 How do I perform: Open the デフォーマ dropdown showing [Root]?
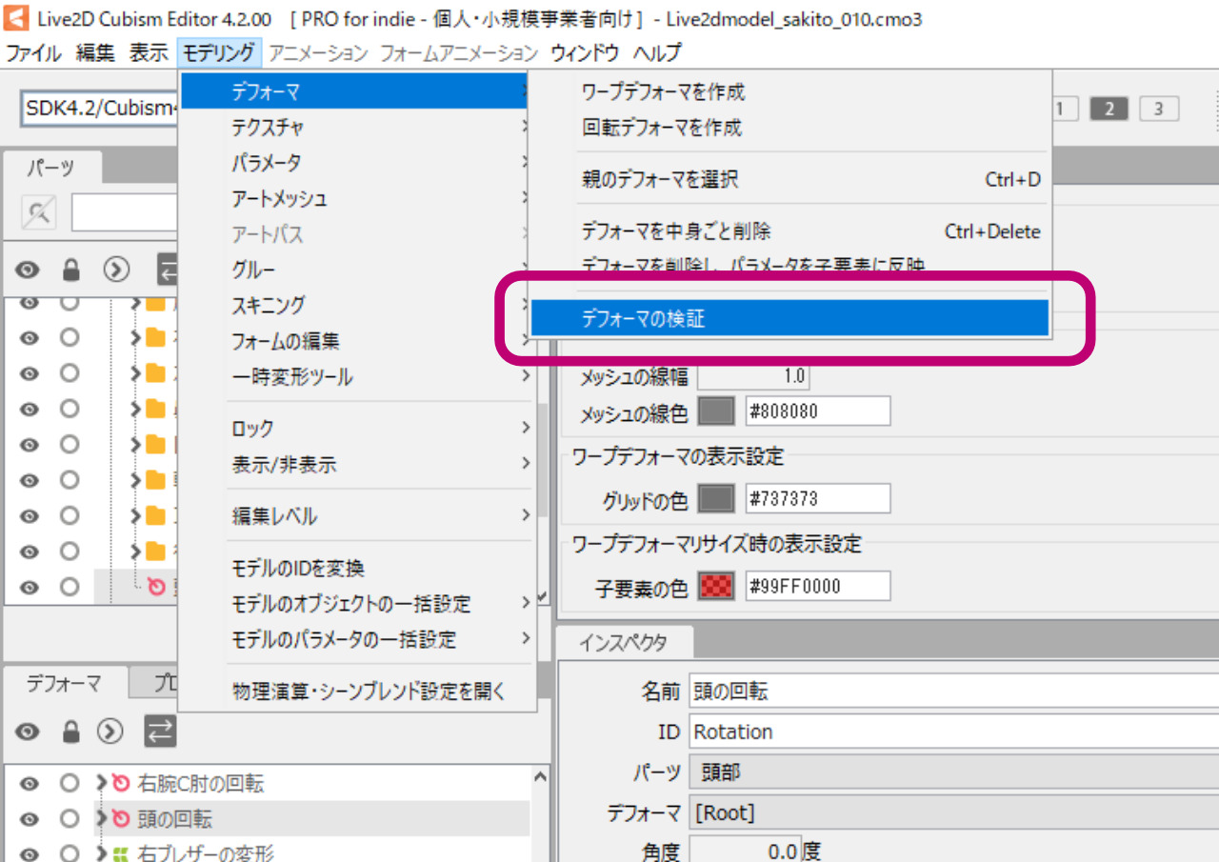953,812
